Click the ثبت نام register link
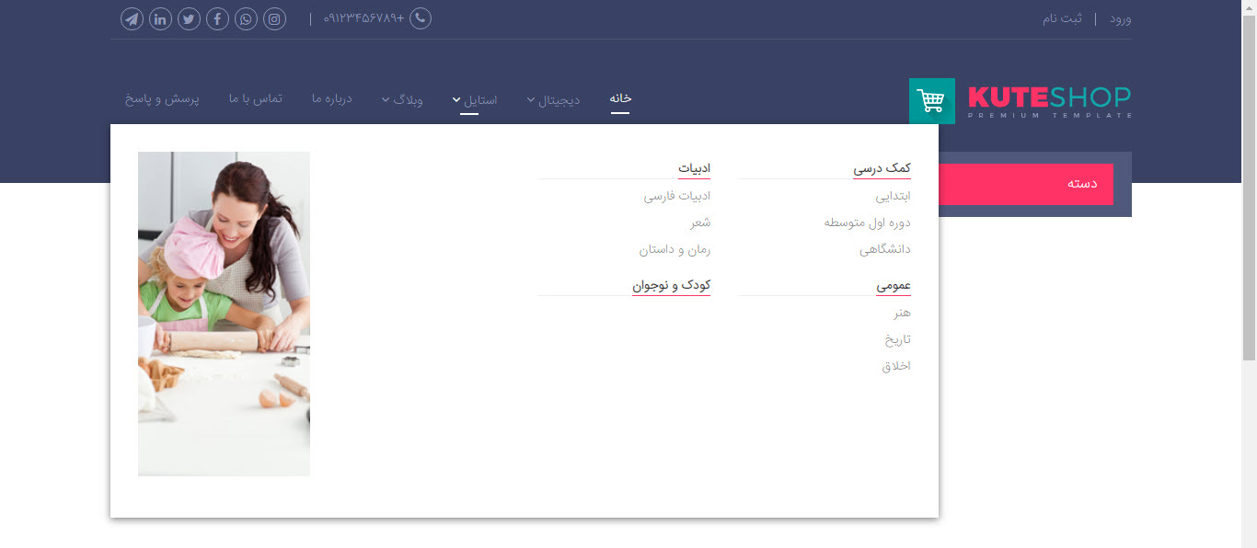 tap(1062, 18)
